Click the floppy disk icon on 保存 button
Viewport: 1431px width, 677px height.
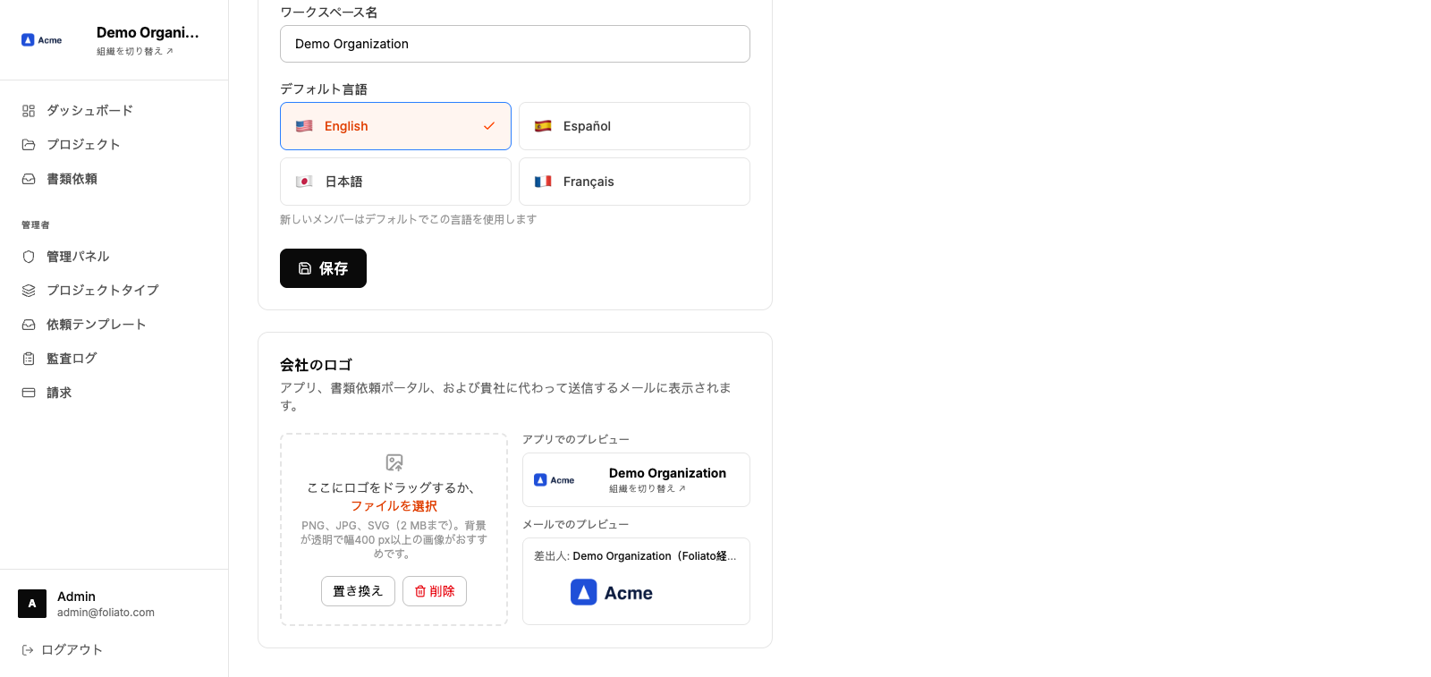tap(305, 268)
